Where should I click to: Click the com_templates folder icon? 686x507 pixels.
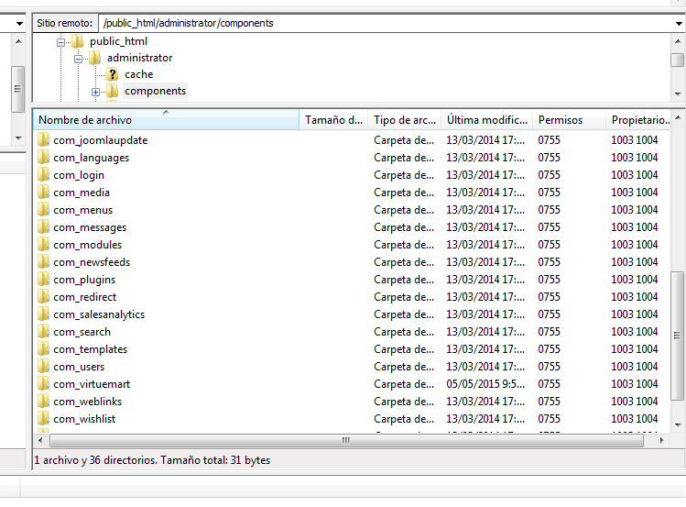click(x=43, y=349)
